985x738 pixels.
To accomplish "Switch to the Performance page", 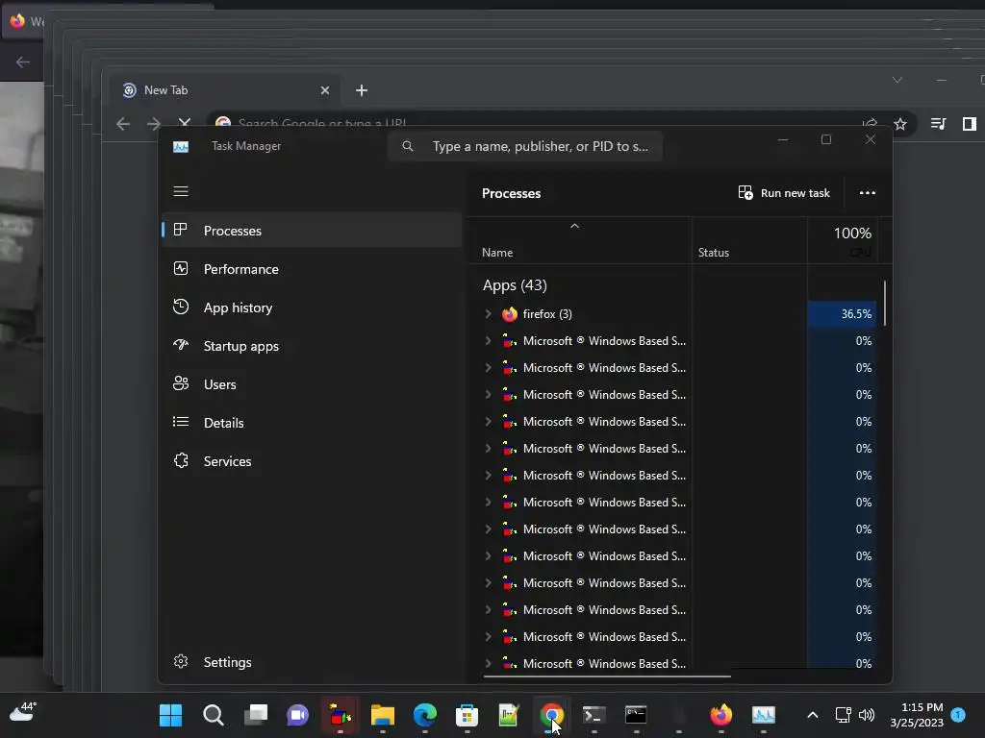I will (312, 269).
